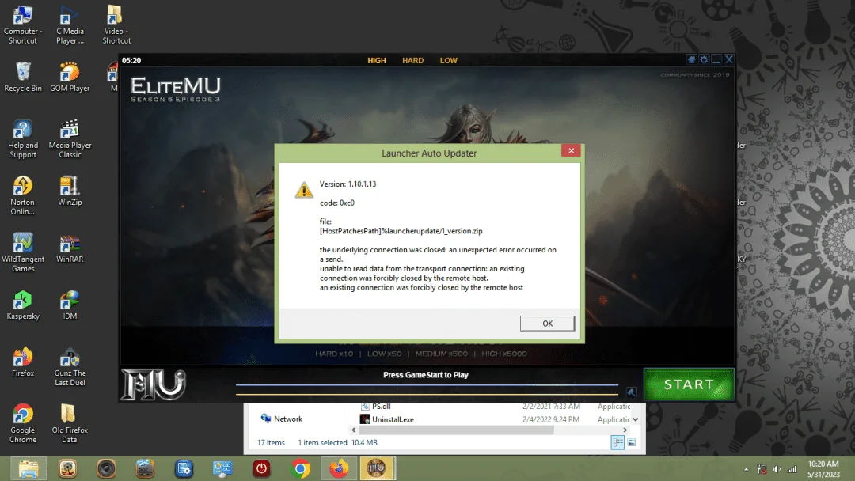
Task: Click the MU logo in launcher footer
Action: pyautogui.click(x=154, y=384)
